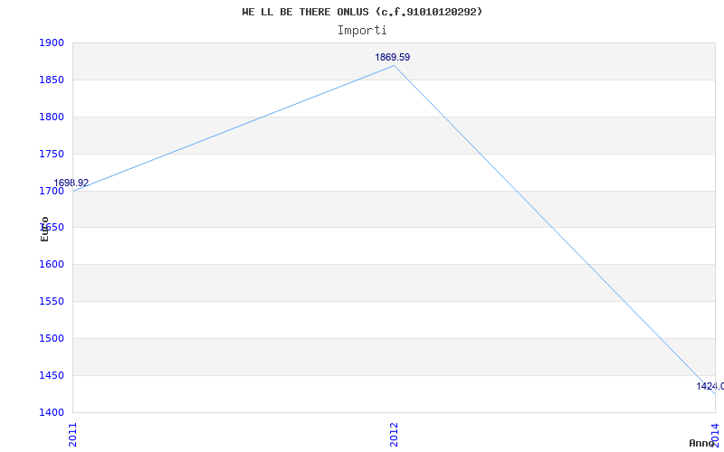This screenshot has width=724, height=452.
Task: Click the 1850 y-axis tick label
Action: 52,80
